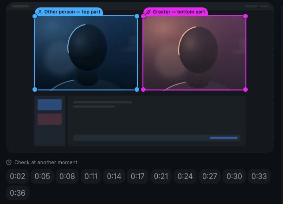The height and width of the screenshot is (204, 283).
Task: Grab the bottom-left blue crop handle
Action: click(35, 89)
